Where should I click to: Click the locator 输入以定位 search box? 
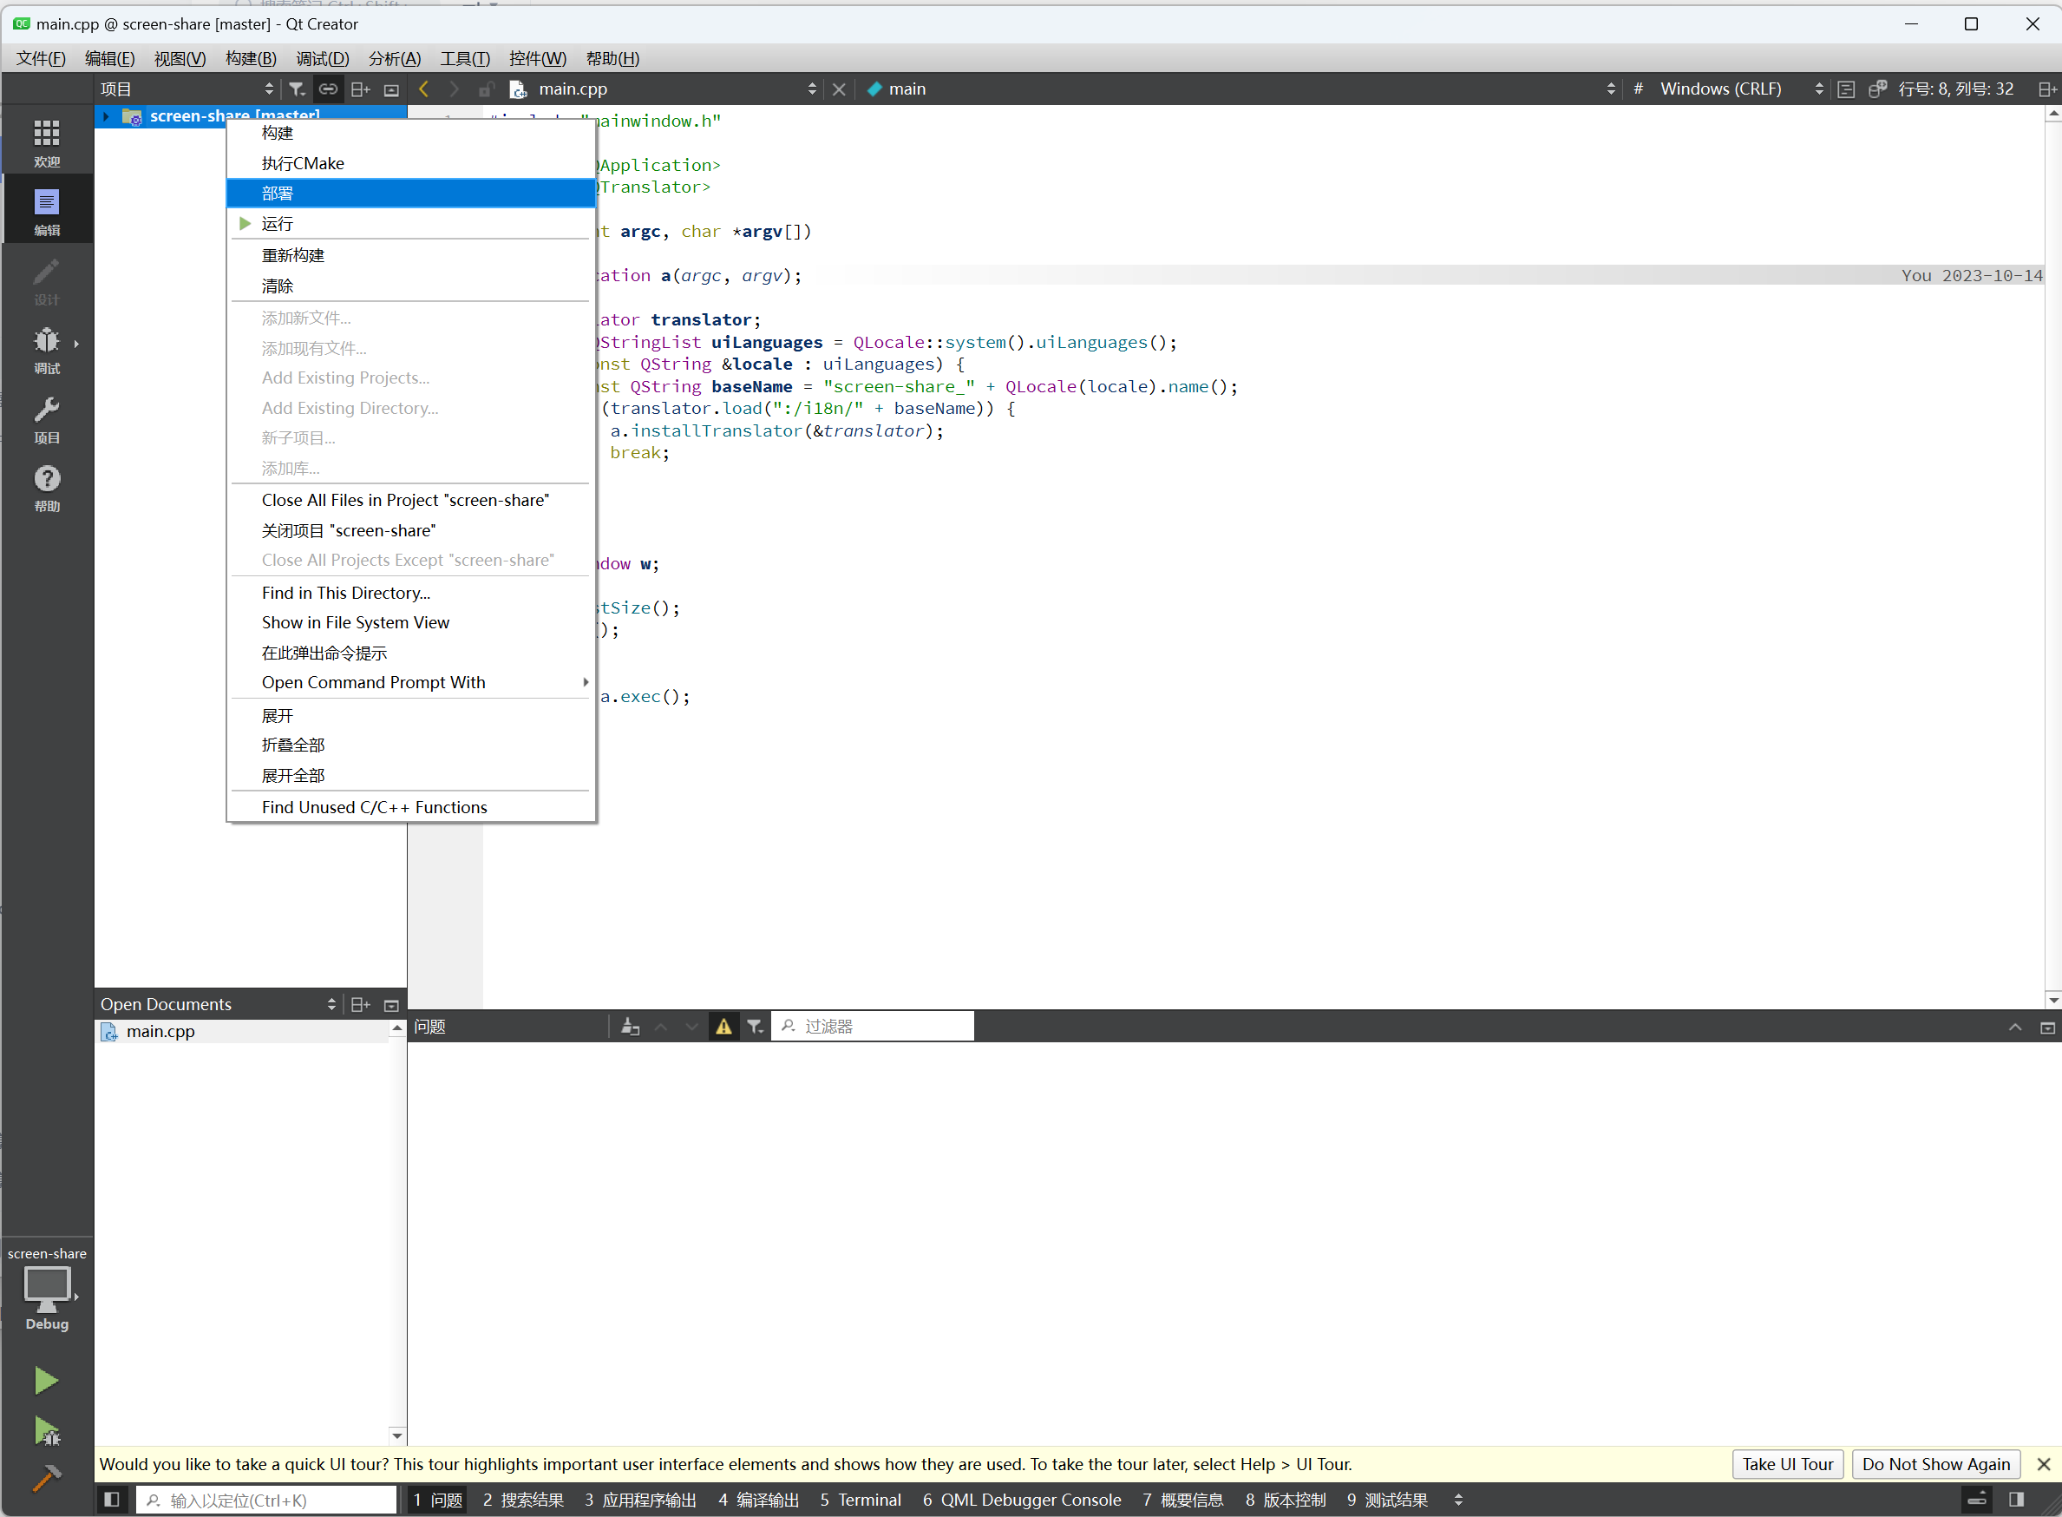(x=267, y=1500)
